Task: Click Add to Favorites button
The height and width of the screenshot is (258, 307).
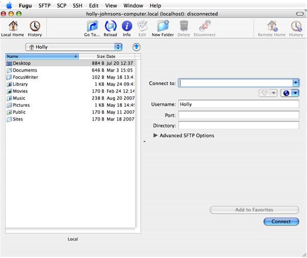Action: pos(254,210)
